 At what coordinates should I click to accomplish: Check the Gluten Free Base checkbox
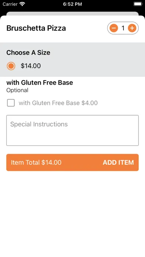[x=11, y=103]
